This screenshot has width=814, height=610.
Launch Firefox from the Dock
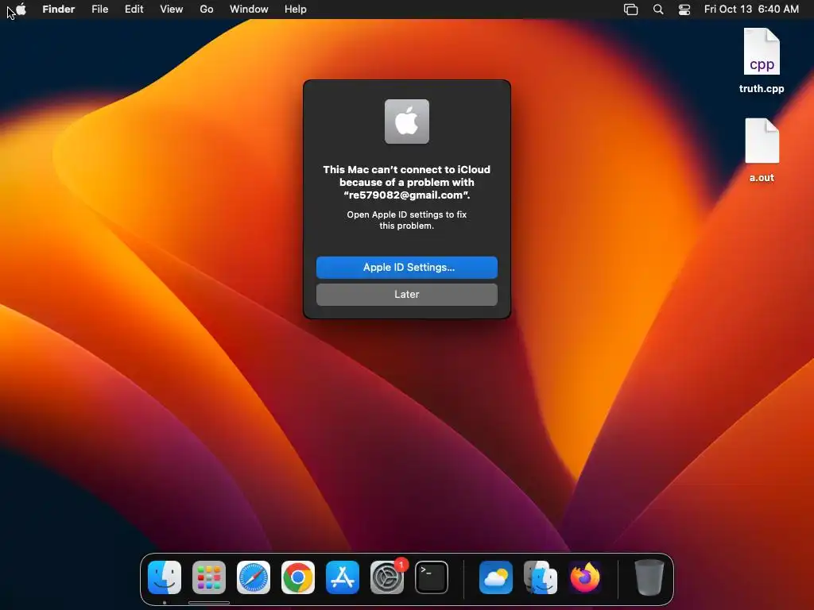click(x=585, y=577)
